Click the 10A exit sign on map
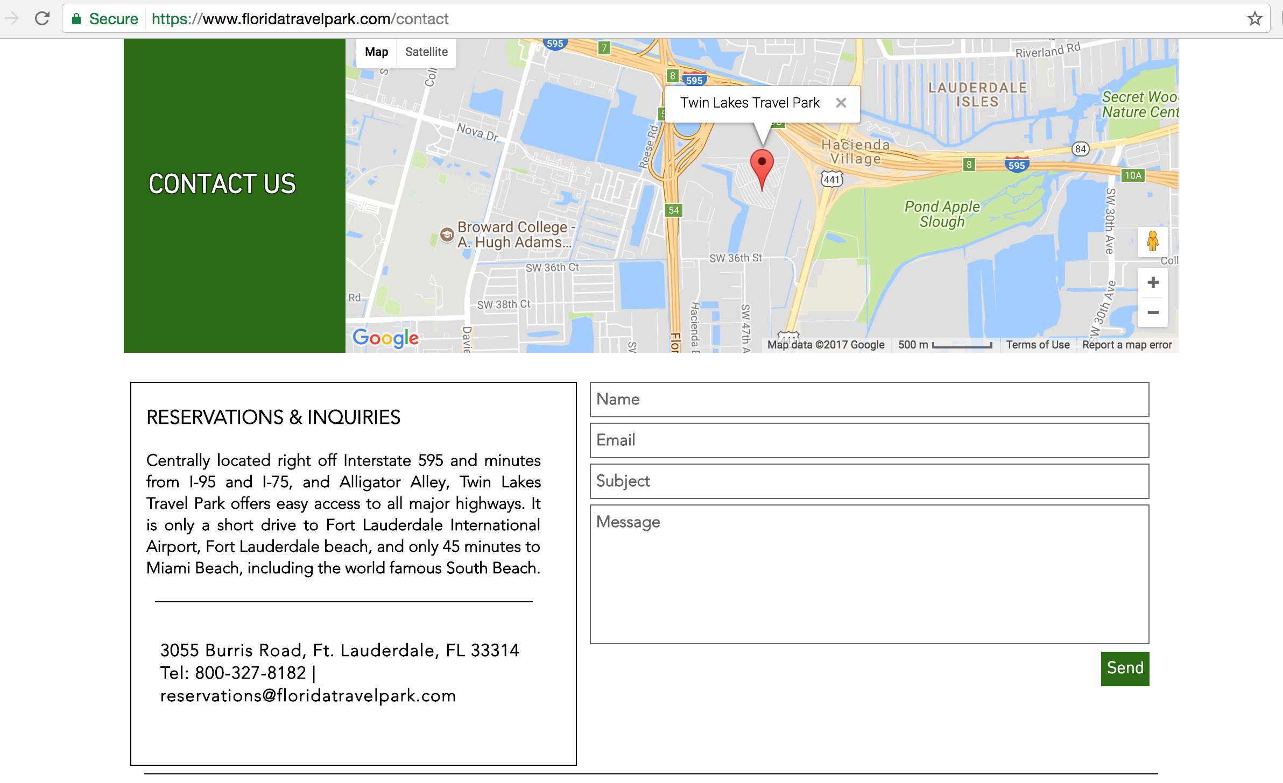 1133,175
